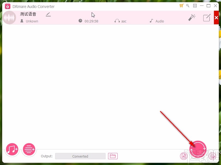Open format settings with the magic wand icon

192,17
